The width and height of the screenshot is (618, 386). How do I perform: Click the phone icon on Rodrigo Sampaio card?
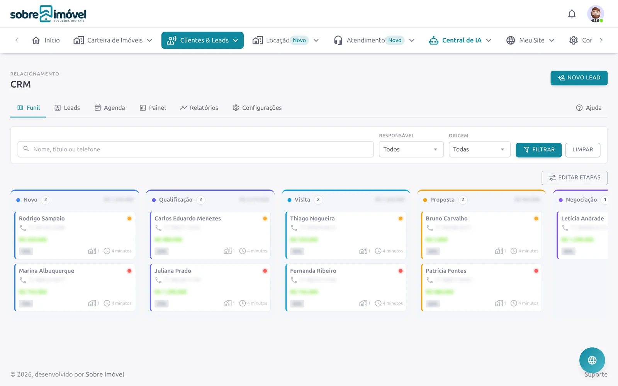[23, 228]
